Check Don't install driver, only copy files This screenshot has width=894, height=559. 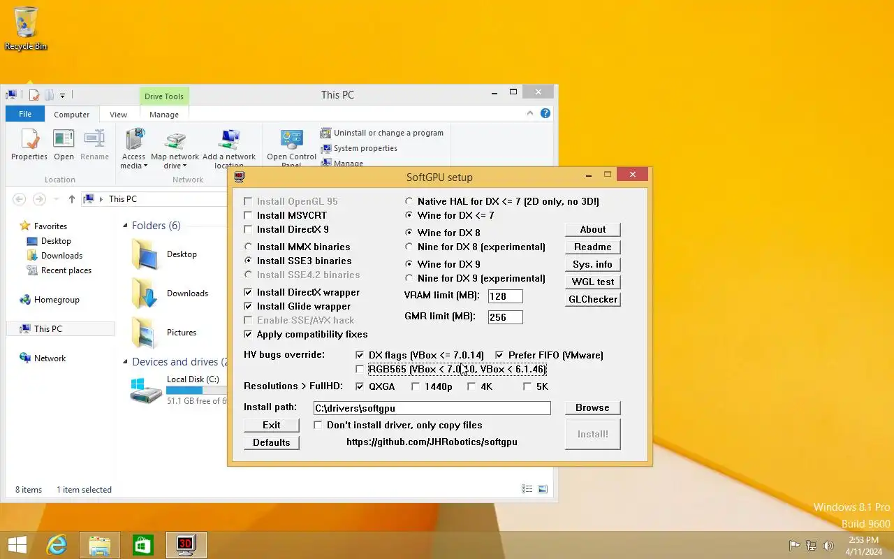click(x=318, y=425)
